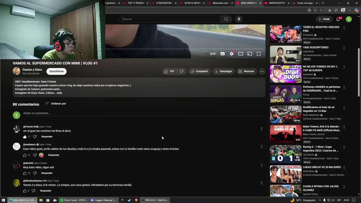Open Spotify Omar Courtz taskbar item

click(74, 200)
